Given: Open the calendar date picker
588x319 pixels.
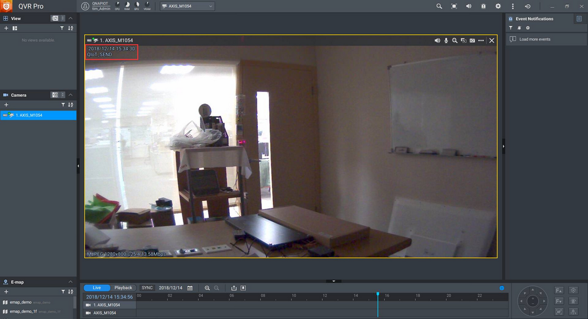Looking at the screenshot, I should [190, 288].
